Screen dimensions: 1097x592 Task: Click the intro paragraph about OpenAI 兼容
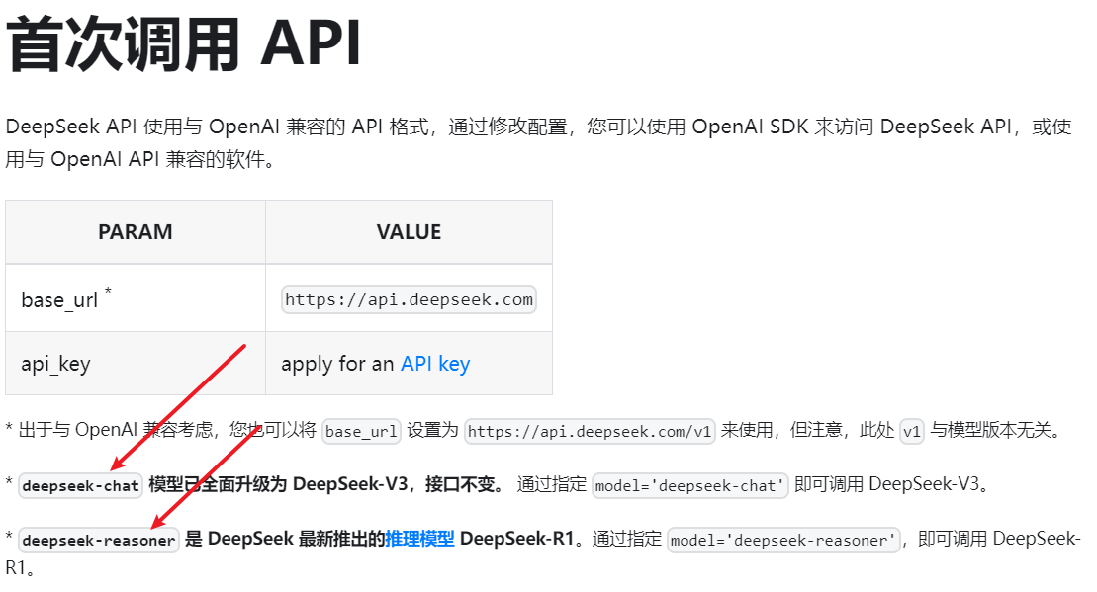coord(539,142)
